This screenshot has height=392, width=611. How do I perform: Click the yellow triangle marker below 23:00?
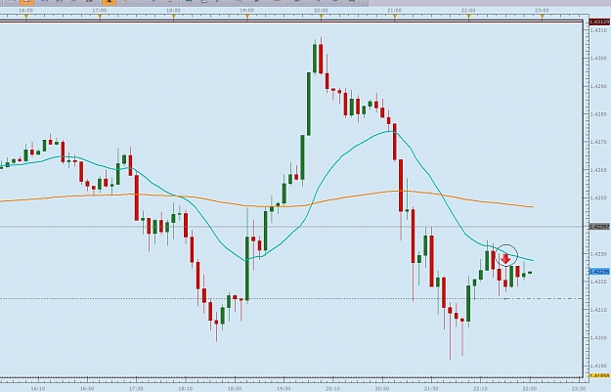[x=542, y=17]
